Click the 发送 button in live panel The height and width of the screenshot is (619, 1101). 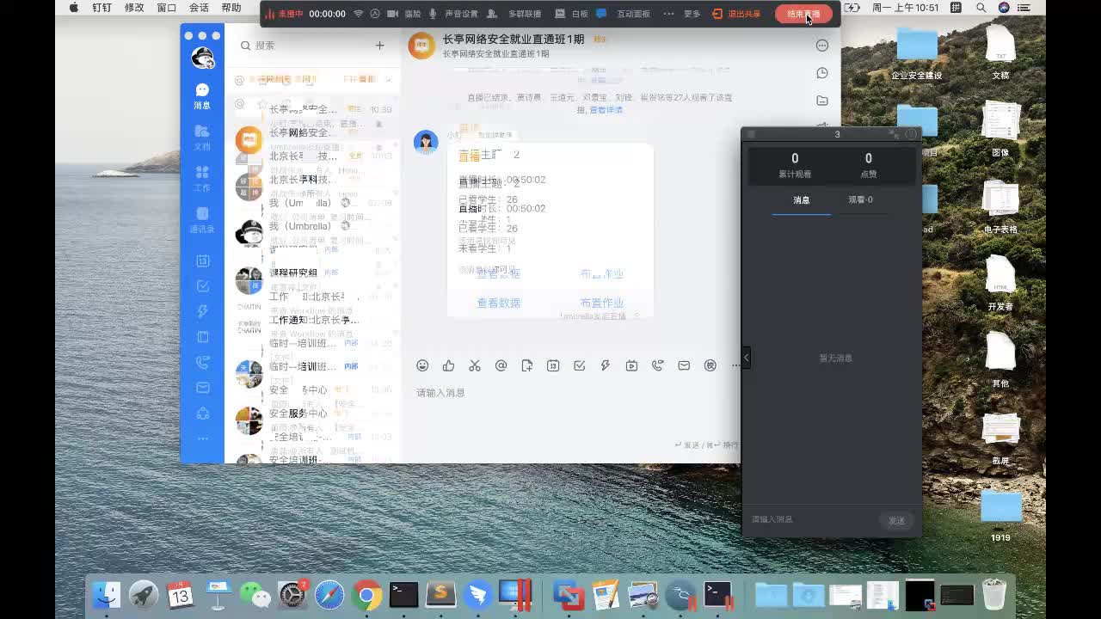(x=896, y=520)
